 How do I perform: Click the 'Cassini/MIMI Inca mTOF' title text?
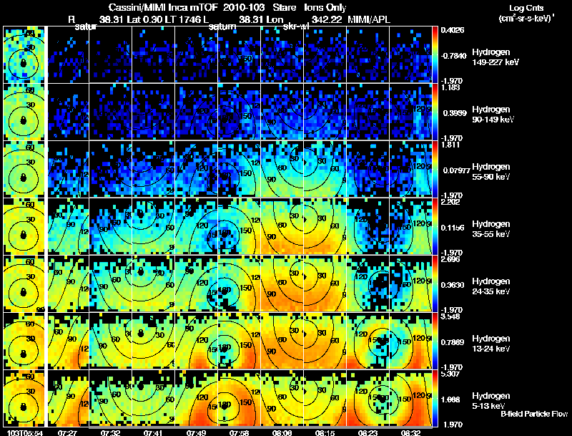click(163, 8)
